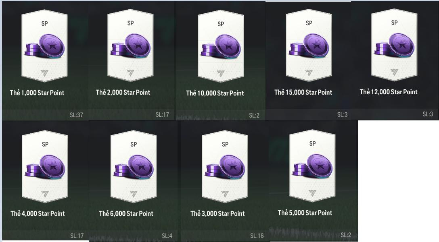Click the 10,000 Star Point coin icon
This screenshot has height=242, width=439.
click(x=221, y=46)
